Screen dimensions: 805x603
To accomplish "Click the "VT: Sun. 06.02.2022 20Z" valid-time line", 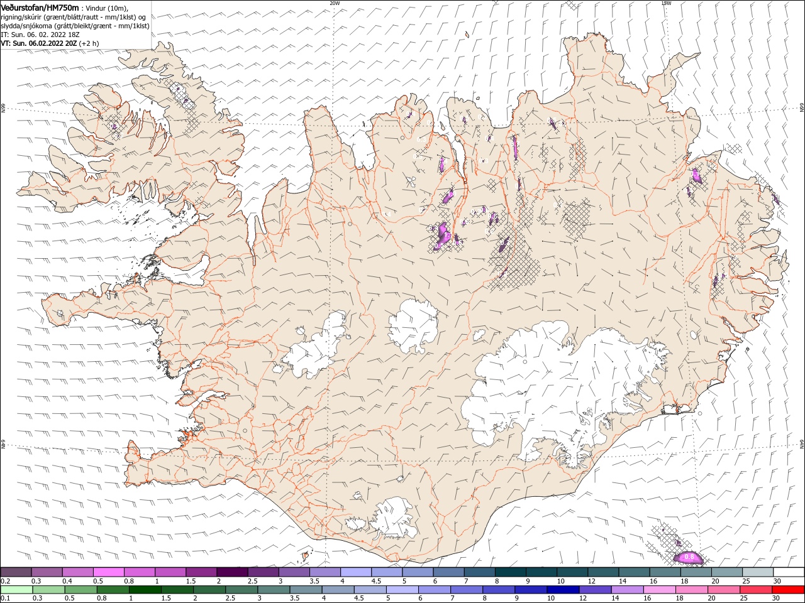I will click(x=38, y=43).
